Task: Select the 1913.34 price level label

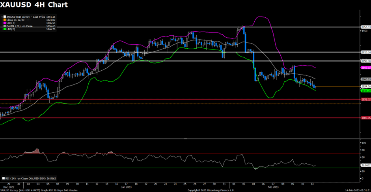Action: tap(365, 52)
